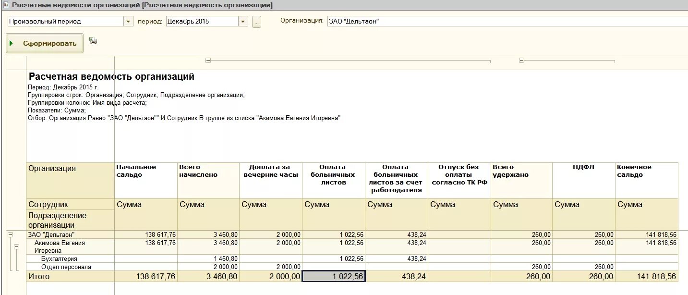The image size is (688, 295).
Task: Collapse the ЗАО "Дельтаон" row group
Action: coord(10,235)
